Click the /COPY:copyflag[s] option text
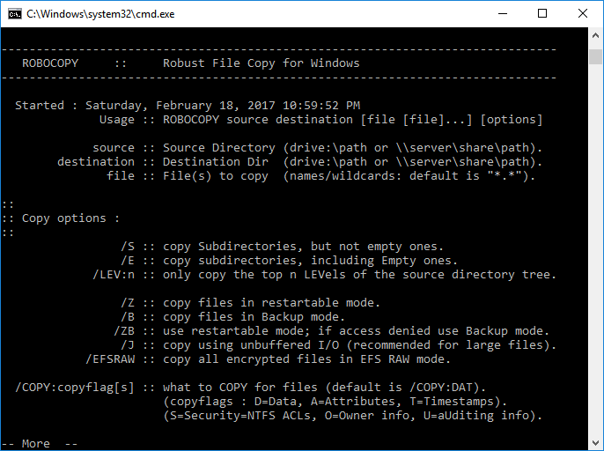The width and height of the screenshot is (604, 451). pyautogui.click(x=74, y=388)
